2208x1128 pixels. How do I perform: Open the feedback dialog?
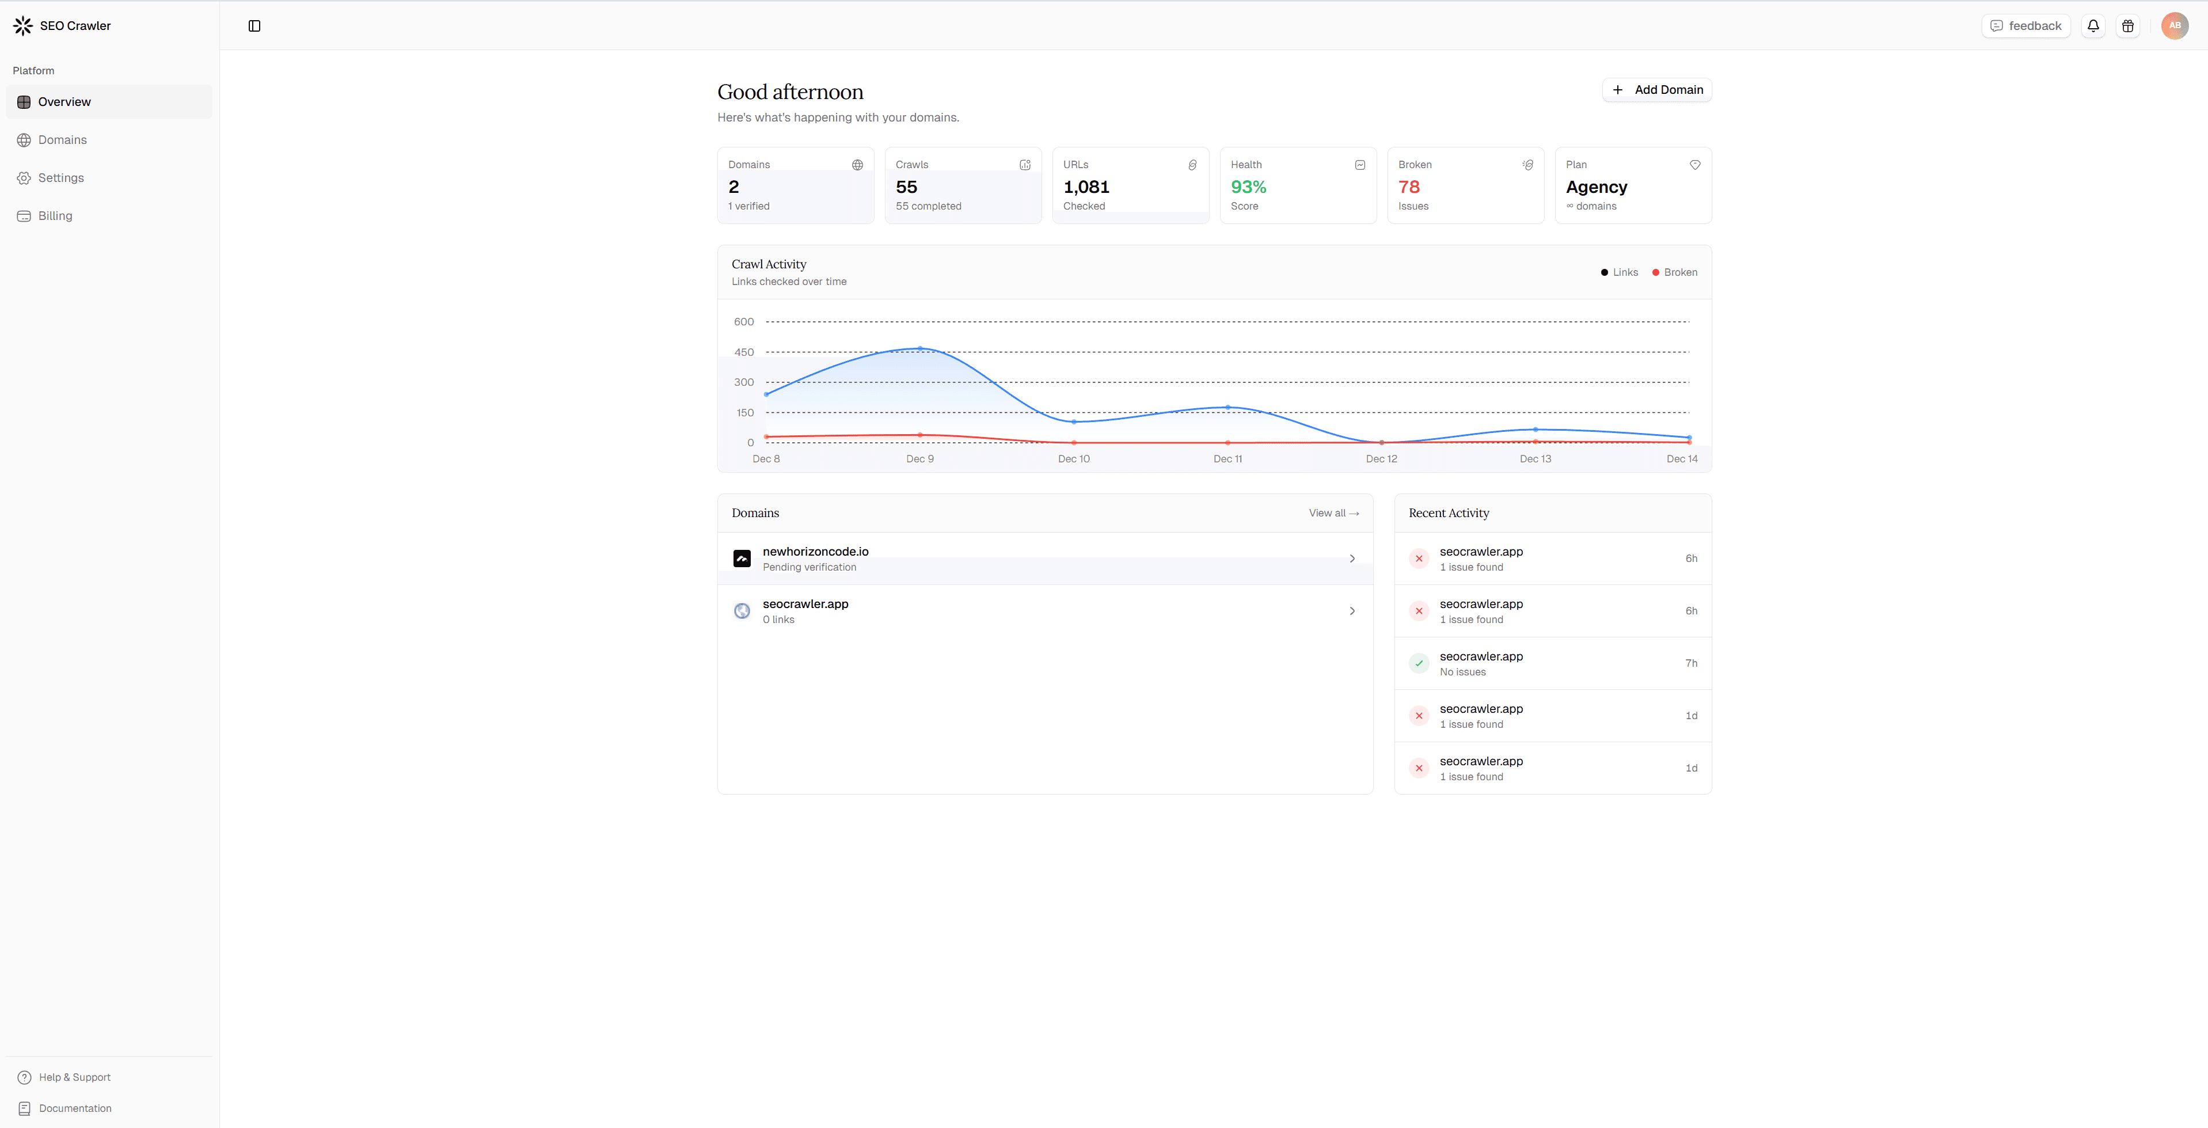2025,26
